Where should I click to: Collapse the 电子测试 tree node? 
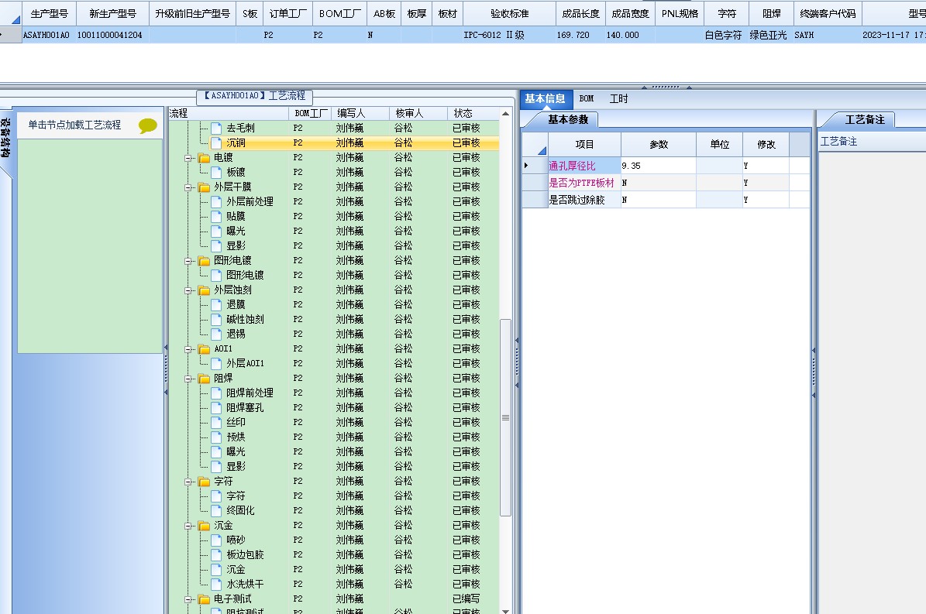click(x=188, y=600)
